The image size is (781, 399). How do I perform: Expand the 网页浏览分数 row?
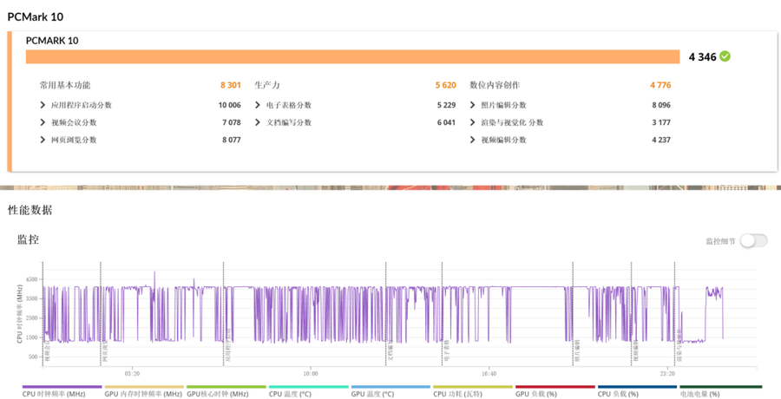(x=43, y=140)
